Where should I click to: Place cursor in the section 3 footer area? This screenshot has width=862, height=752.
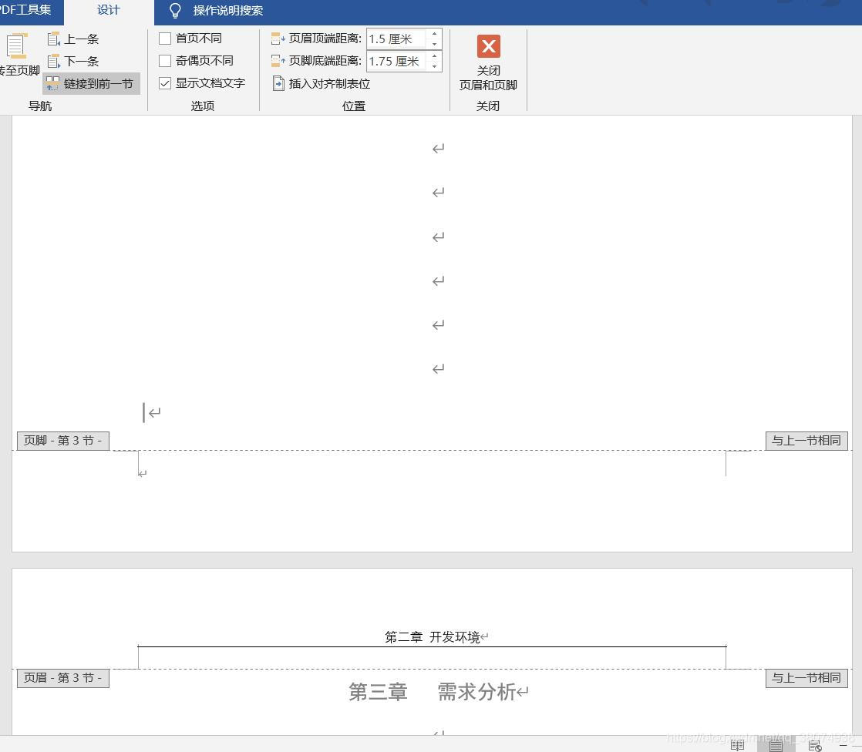click(x=432, y=473)
